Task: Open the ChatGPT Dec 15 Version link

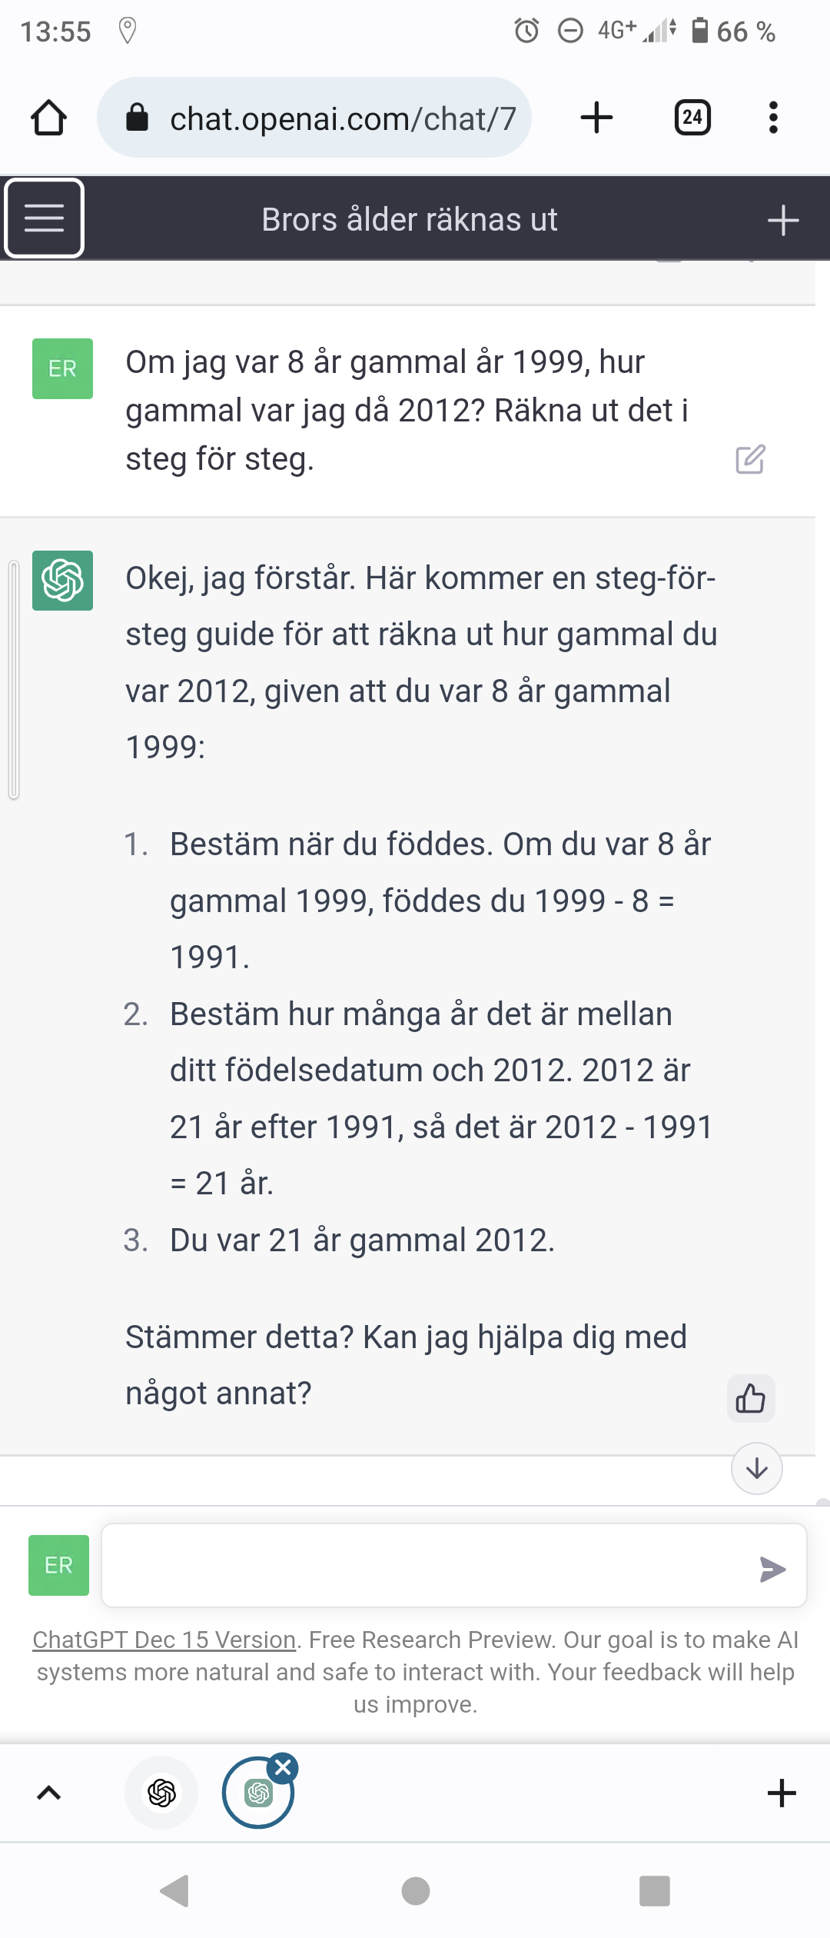Action: pyautogui.click(x=164, y=1640)
